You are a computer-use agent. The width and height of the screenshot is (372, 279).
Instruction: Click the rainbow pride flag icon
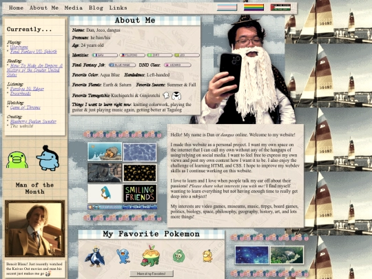tap(254, 8)
